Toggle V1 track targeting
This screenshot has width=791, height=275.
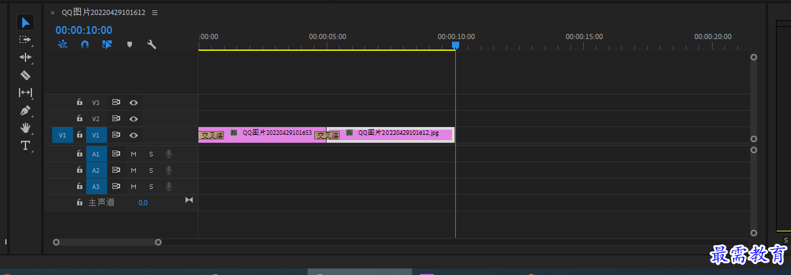coord(96,135)
